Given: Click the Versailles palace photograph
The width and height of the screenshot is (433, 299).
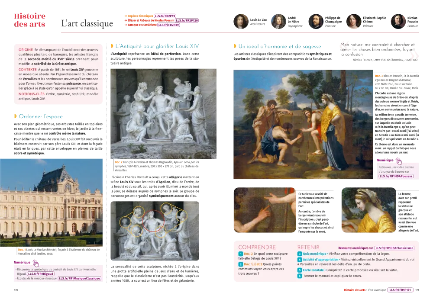Looking at the screenshot, I should 52,203.
